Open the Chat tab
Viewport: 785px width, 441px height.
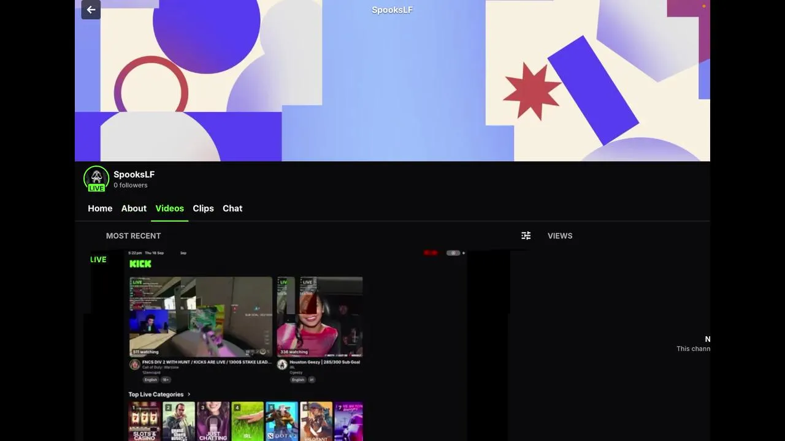tap(232, 208)
